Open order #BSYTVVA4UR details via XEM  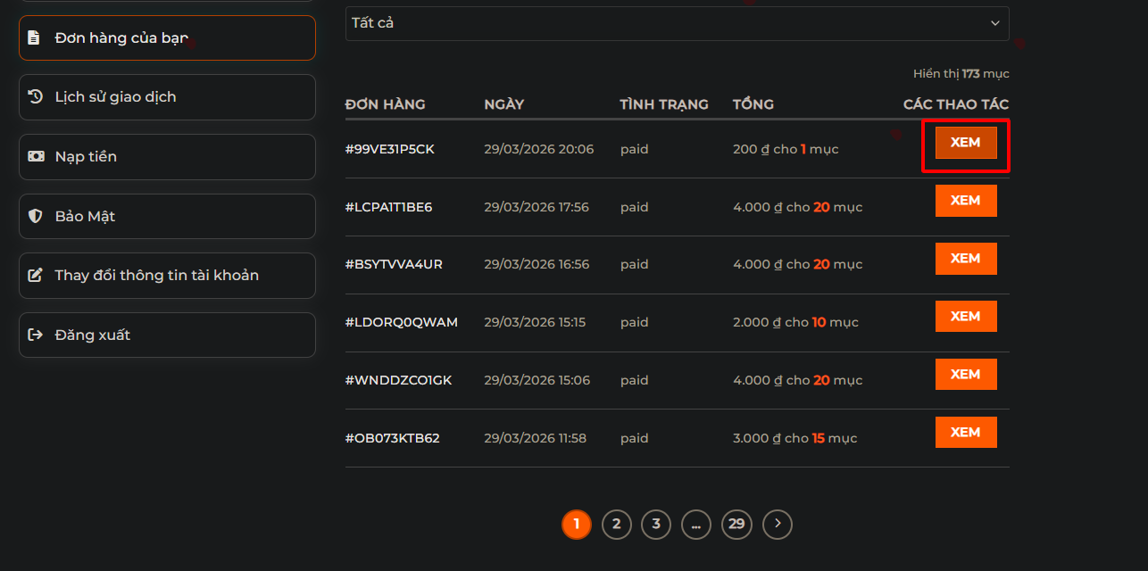point(965,259)
